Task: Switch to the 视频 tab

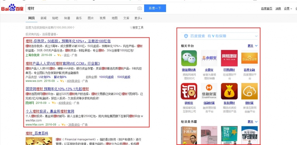Action: tap(103, 18)
